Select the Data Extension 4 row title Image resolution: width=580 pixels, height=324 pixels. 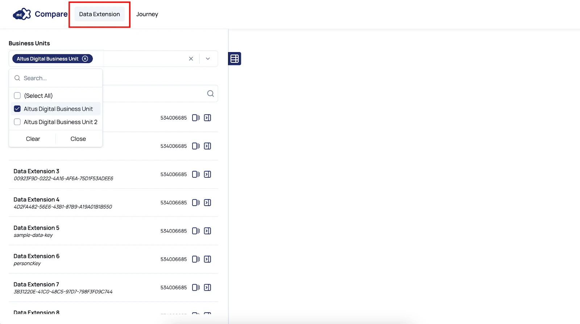(36, 199)
